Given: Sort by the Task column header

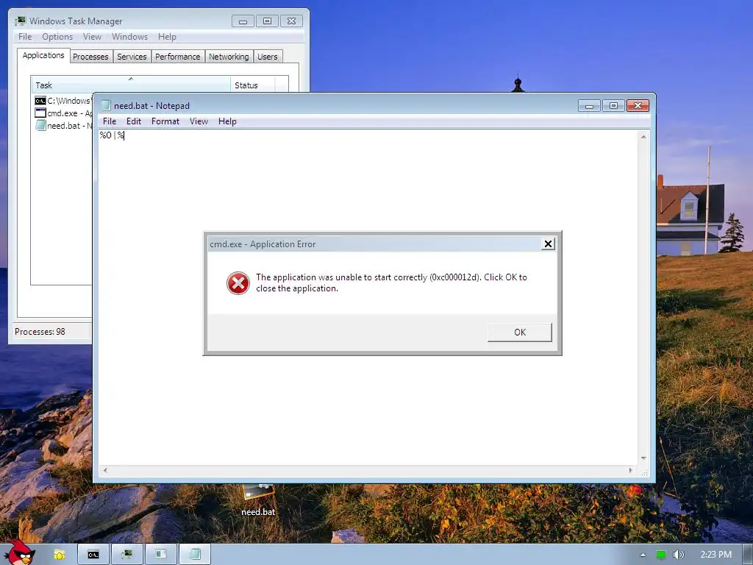Looking at the screenshot, I should click(x=131, y=85).
